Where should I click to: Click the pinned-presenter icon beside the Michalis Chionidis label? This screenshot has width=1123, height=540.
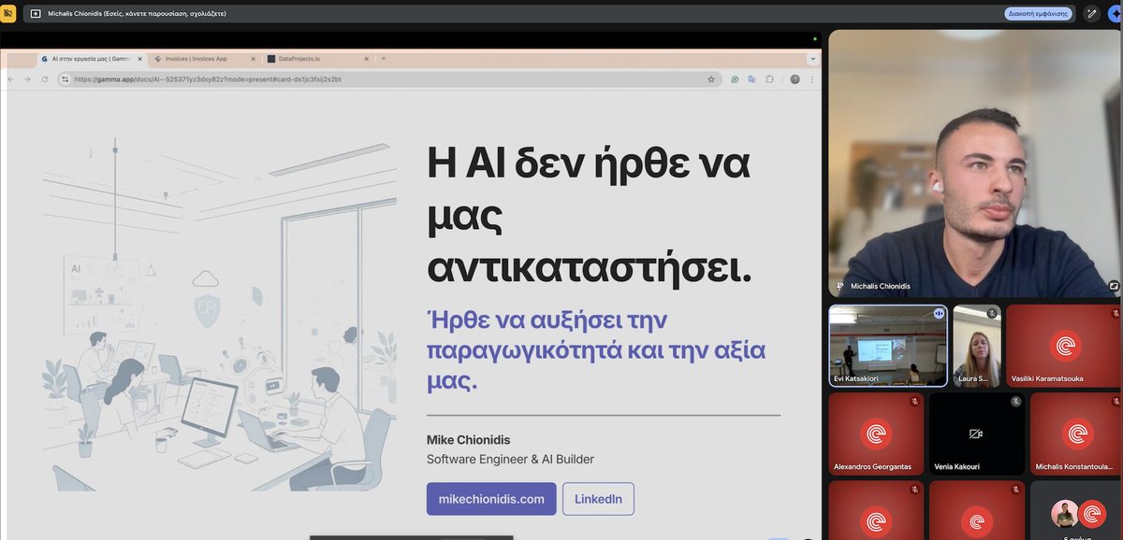[840, 286]
